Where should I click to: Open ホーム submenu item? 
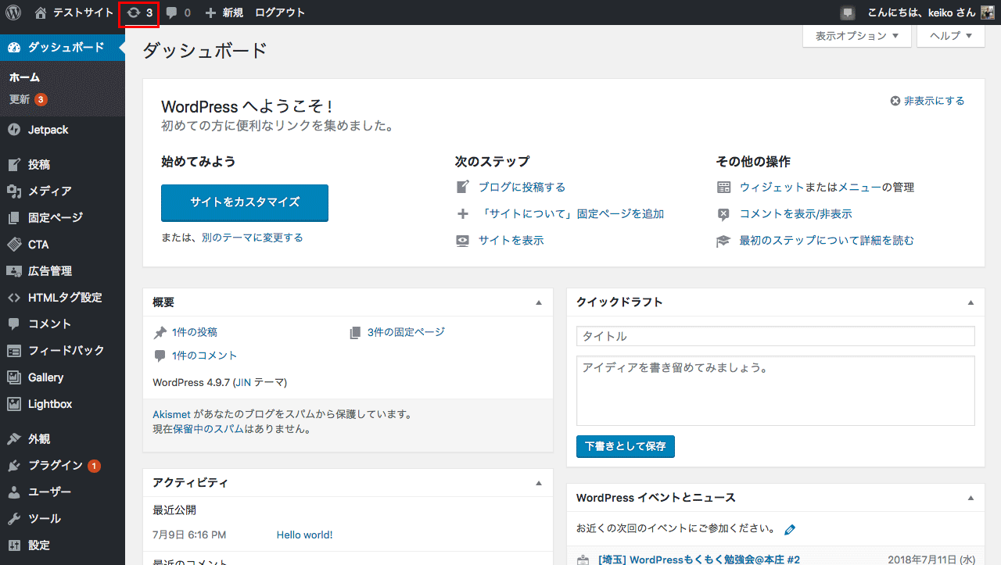[24, 77]
